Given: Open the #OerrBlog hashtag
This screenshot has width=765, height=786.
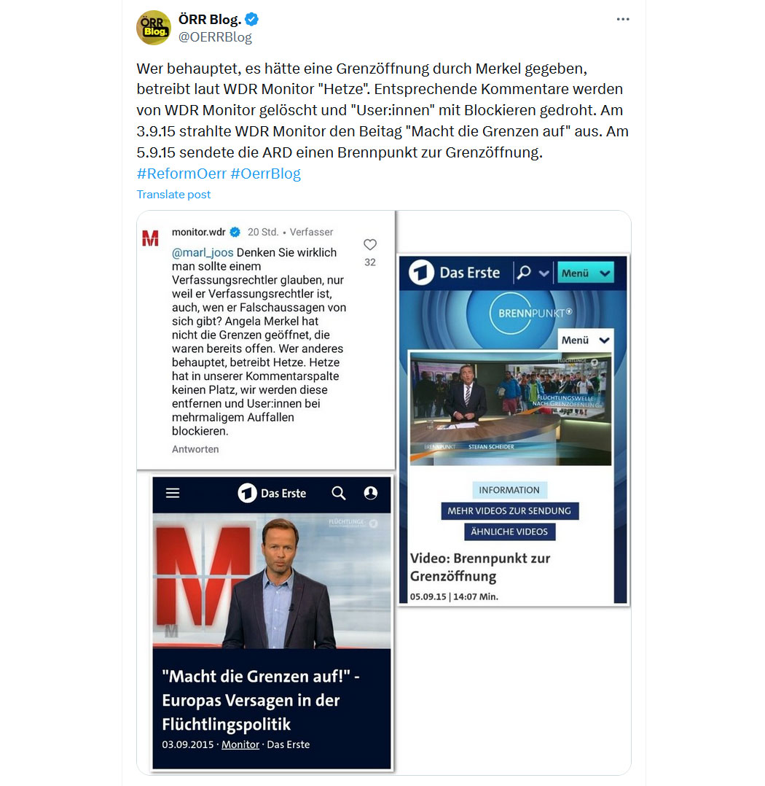Looking at the screenshot, I should (x=265, y=174).
